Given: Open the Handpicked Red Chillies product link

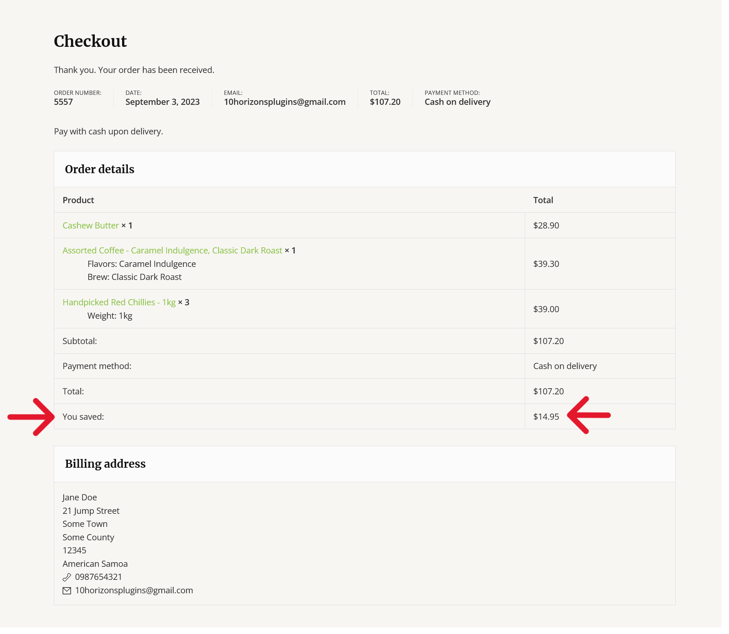Looking at the screenshot, I should pos(119,302).
